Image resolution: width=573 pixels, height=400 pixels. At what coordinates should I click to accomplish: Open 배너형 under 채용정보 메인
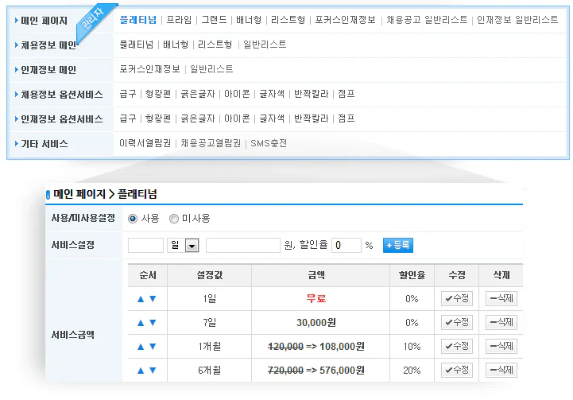click(176, 45)
